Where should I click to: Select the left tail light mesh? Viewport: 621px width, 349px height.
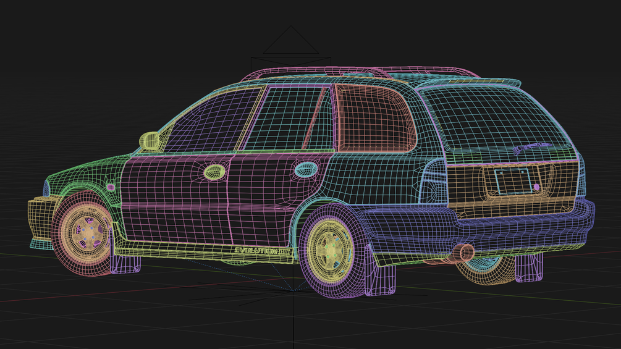(433, 182)
